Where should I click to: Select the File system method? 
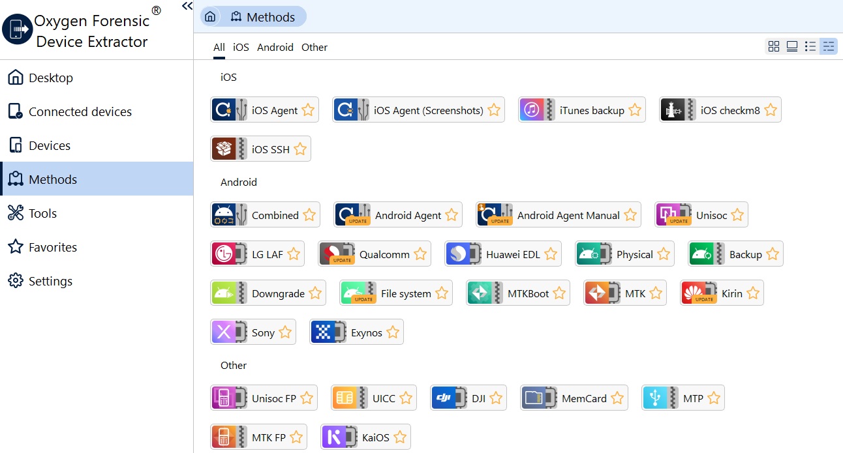pyautogui.click(x=396, y=293)
